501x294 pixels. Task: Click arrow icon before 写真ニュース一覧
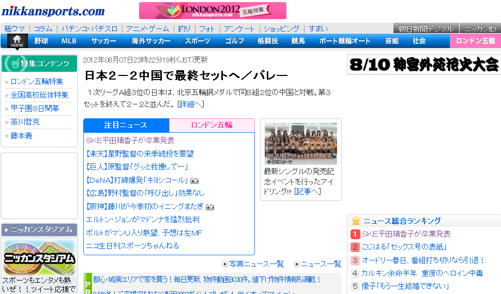click(225, 264)
